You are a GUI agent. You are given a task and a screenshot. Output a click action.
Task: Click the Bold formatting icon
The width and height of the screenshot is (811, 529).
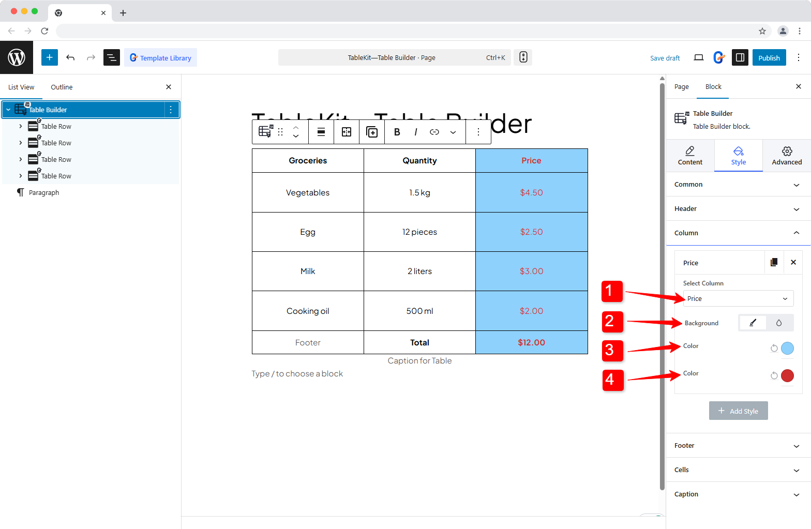[397, 132]
